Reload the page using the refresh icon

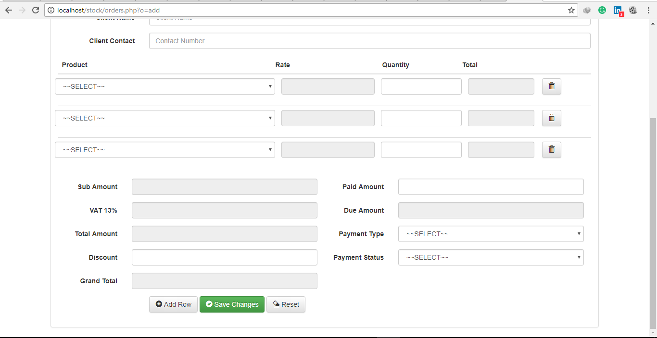tap(35, 10)
